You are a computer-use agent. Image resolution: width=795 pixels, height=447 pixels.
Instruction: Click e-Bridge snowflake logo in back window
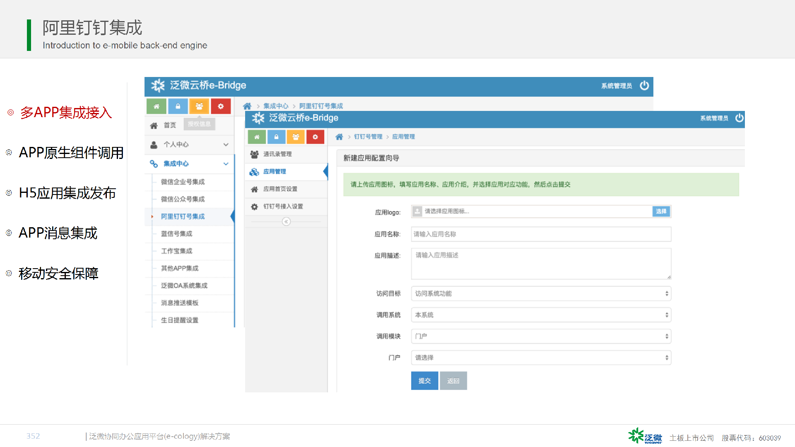click(x=158, y=85)
